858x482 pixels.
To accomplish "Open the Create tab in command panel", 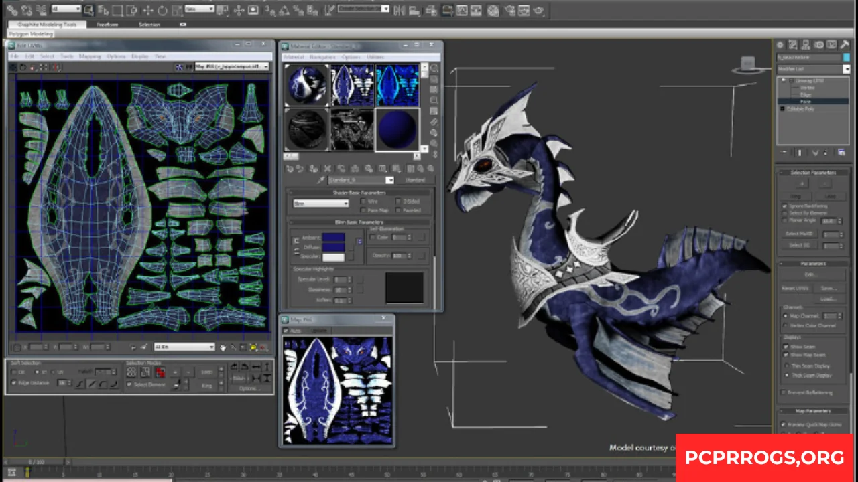I will [780, 45].
